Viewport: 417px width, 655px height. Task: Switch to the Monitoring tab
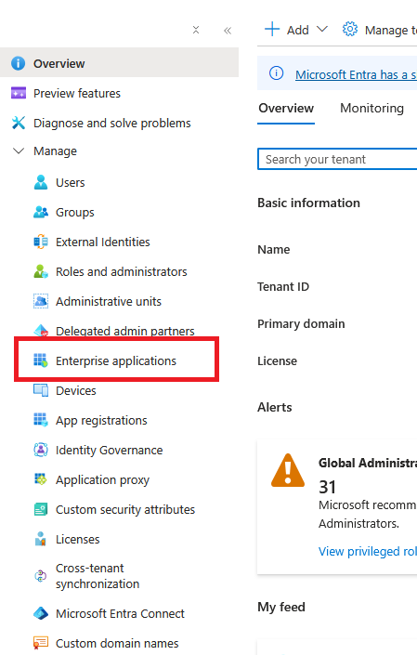[x=371, y=108]
